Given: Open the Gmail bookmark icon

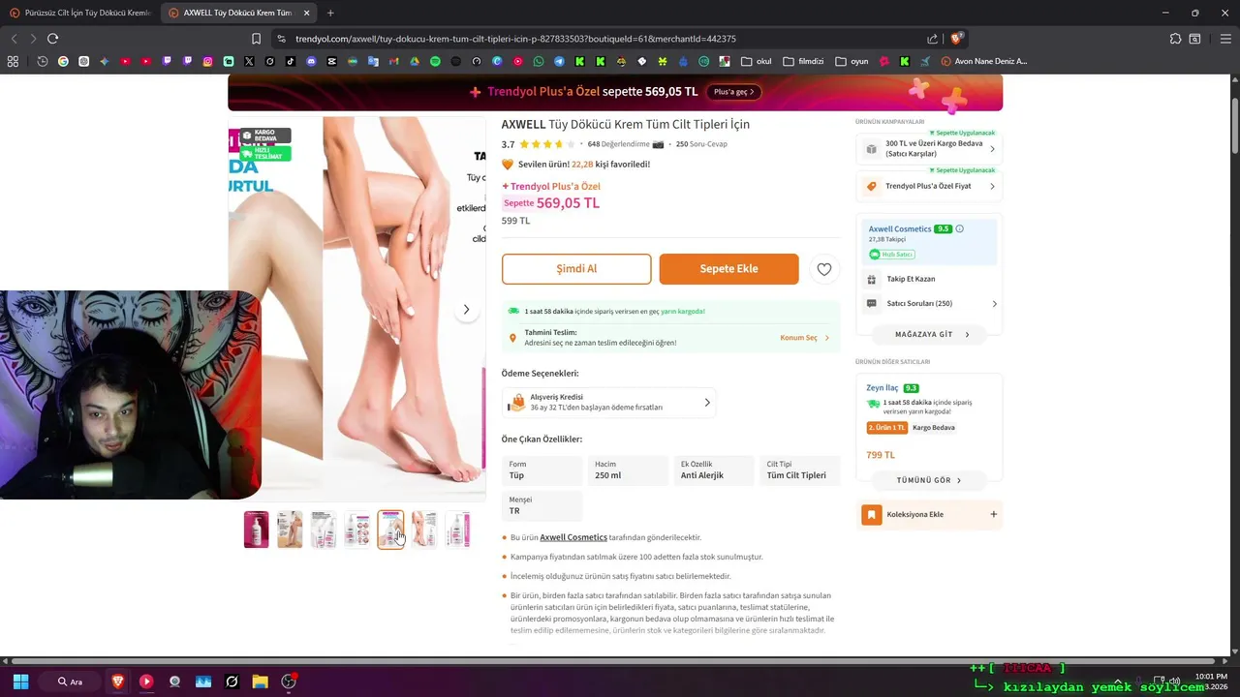Looking at the screenshot, I should point(393,61).
